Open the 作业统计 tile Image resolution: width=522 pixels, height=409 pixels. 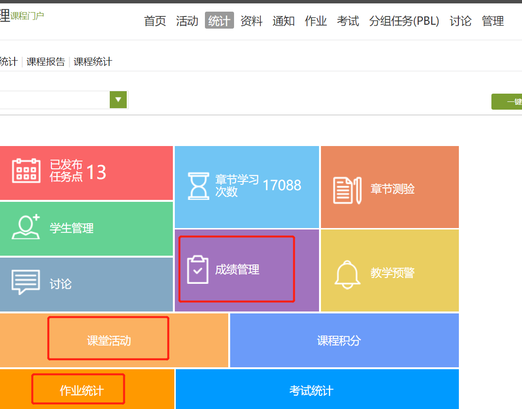pos(82,390)
